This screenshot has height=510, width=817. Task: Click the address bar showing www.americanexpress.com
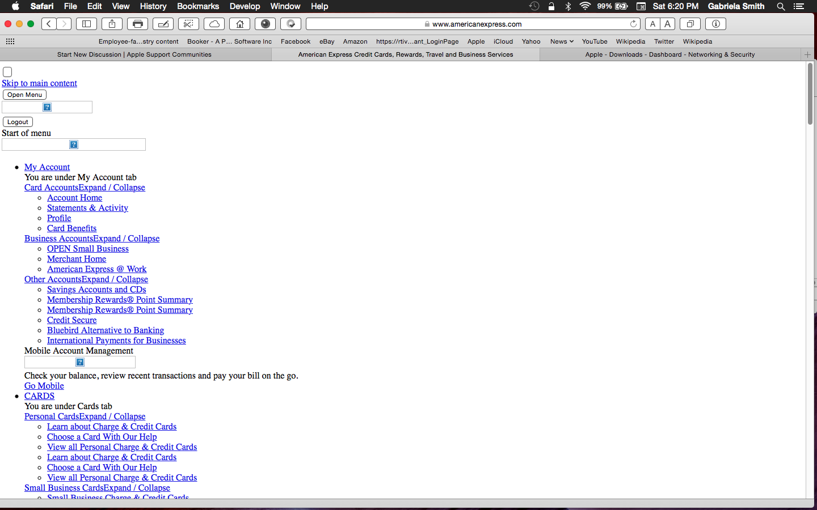pos(473,24)
